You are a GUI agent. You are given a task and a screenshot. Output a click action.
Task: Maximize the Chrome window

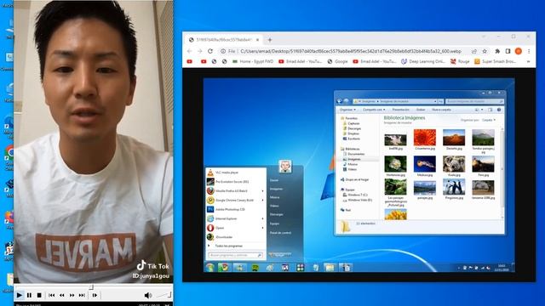click(513, 37)
